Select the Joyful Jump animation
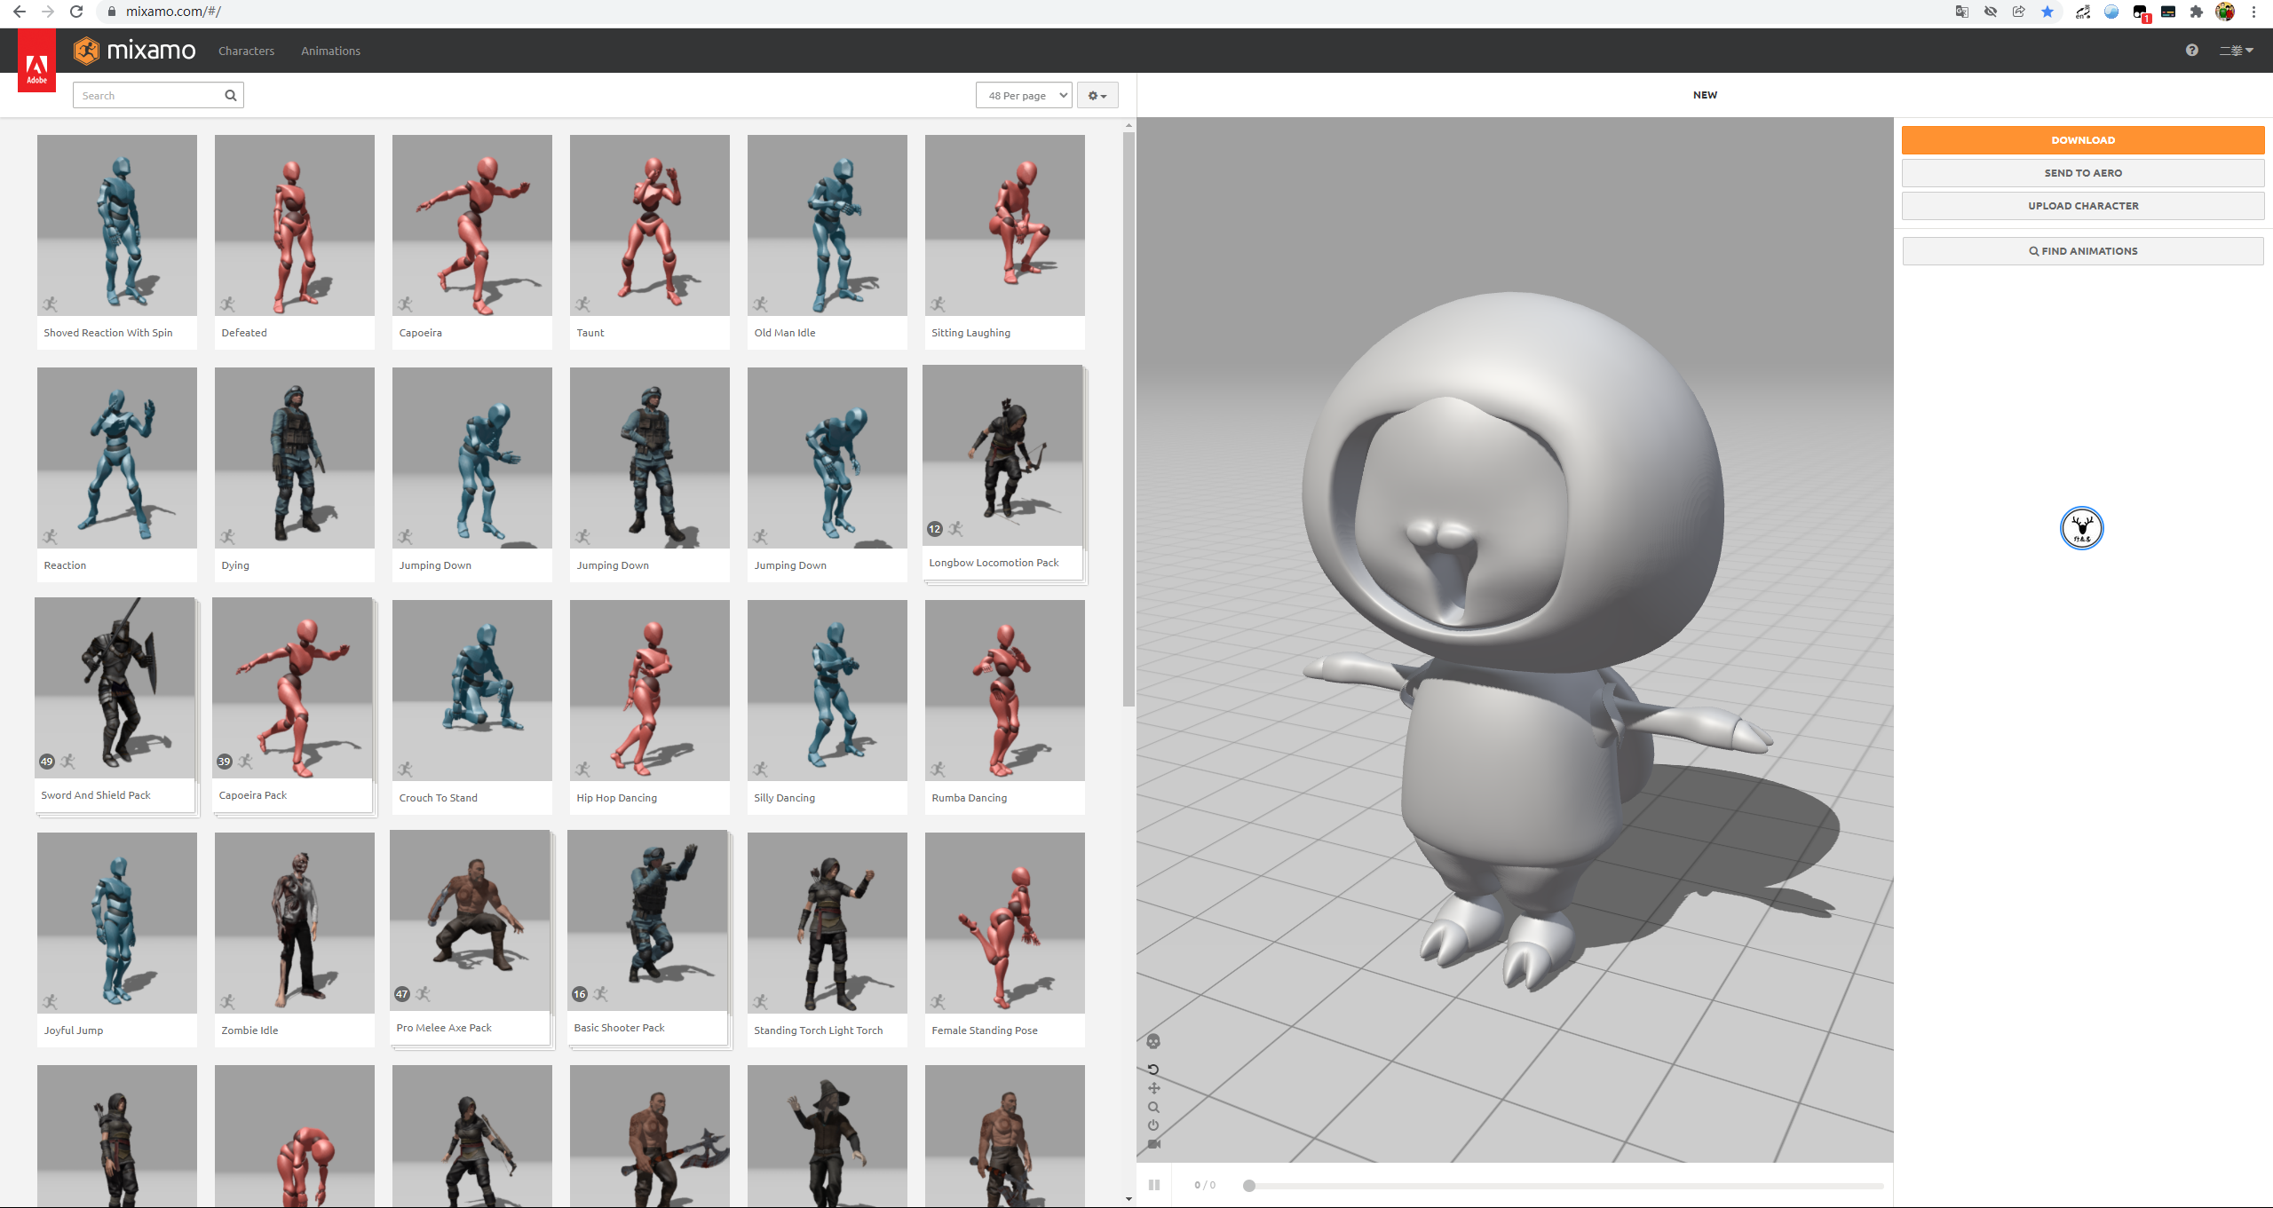The image size is (2273, 1208). click(117, 940)
